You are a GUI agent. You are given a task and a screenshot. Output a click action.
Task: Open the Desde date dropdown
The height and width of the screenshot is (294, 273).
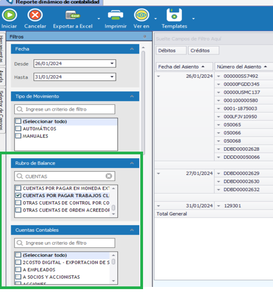coord(112,64)
